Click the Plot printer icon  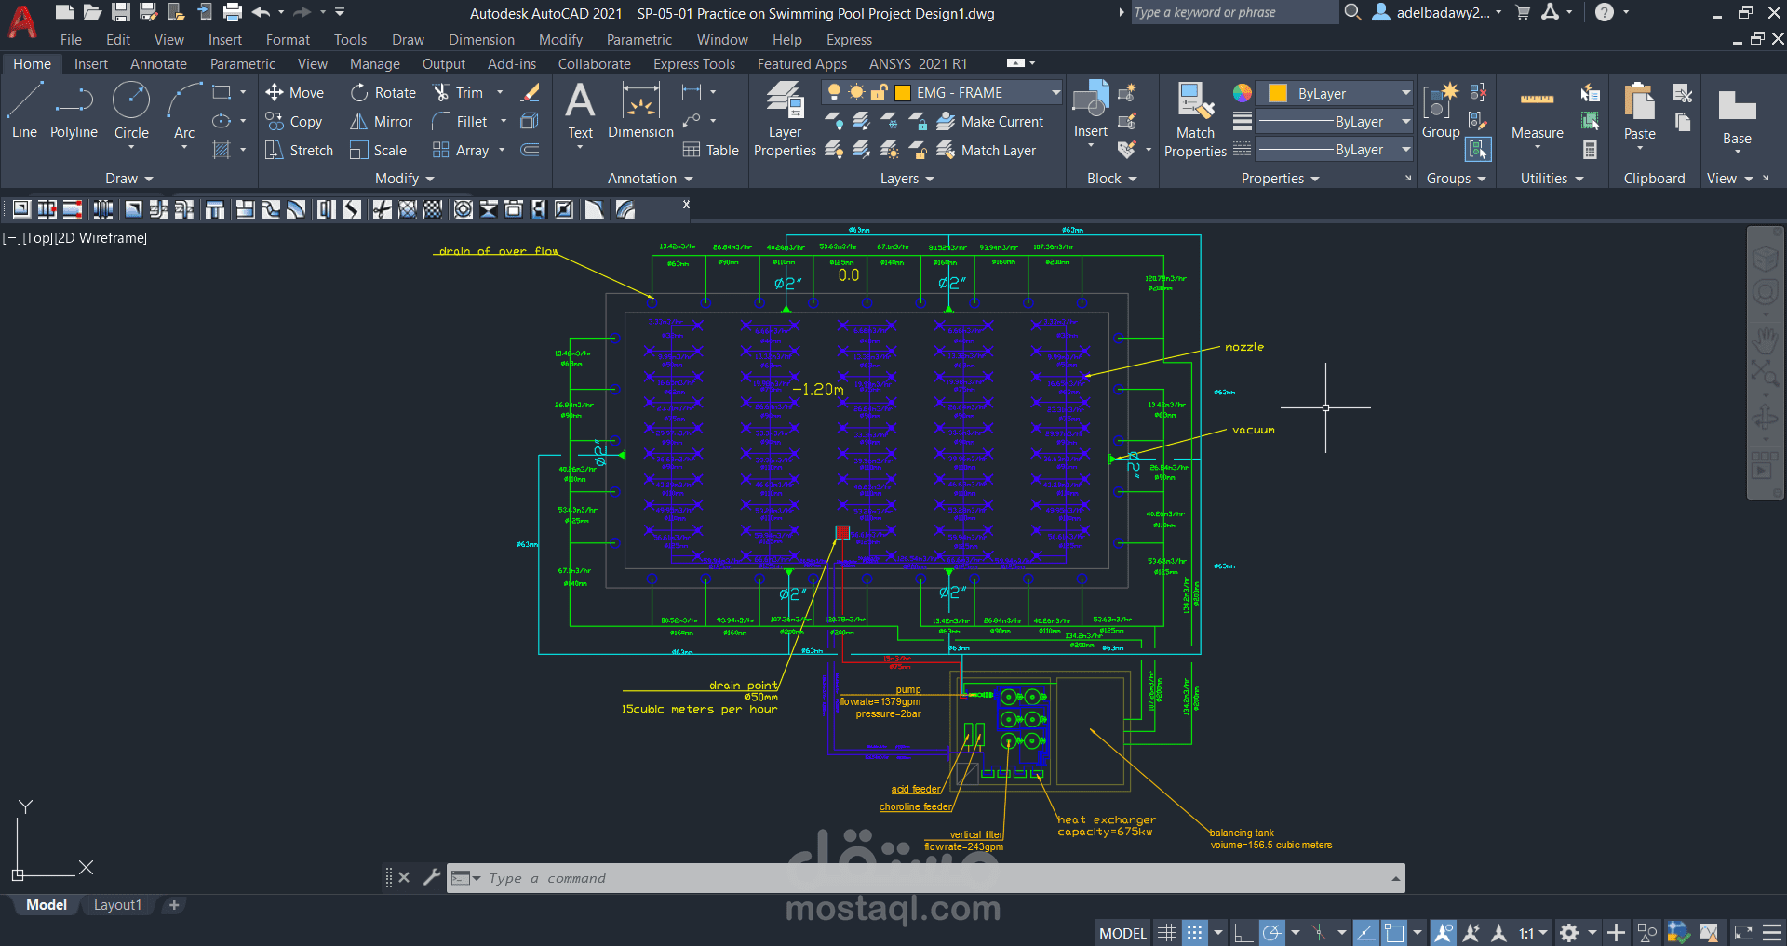pyautogui.click(x=233, y=12)
